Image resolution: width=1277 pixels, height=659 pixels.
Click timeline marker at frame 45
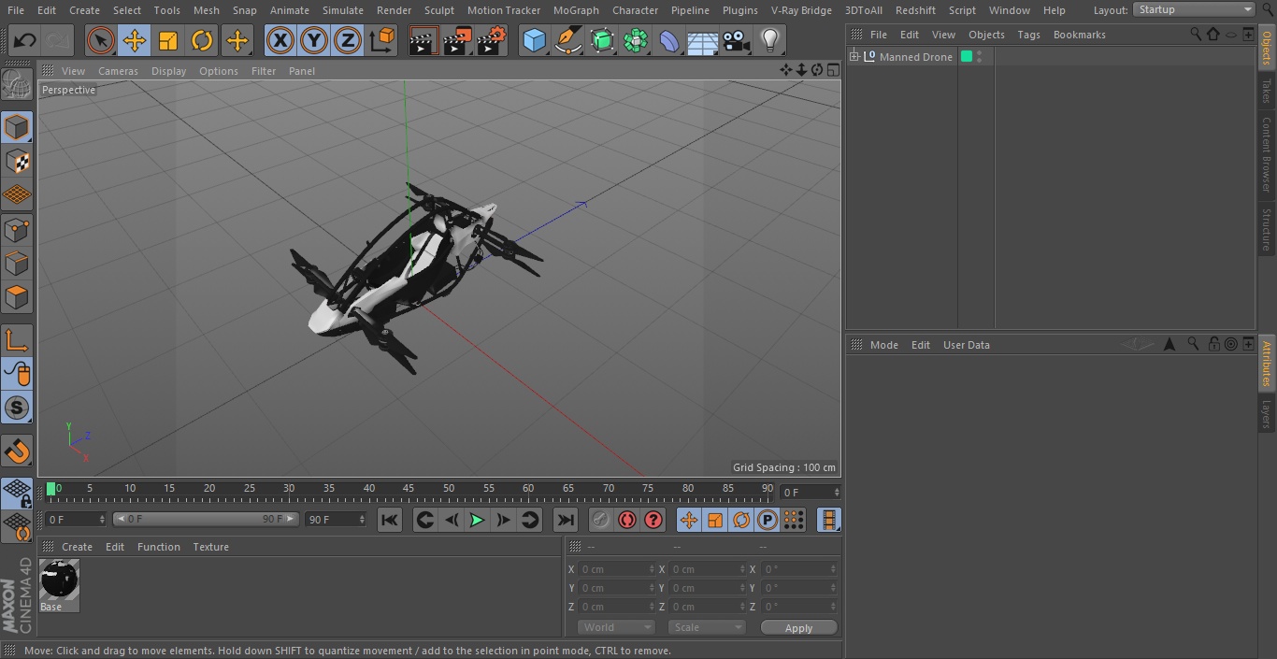click(x=409, y=488)
